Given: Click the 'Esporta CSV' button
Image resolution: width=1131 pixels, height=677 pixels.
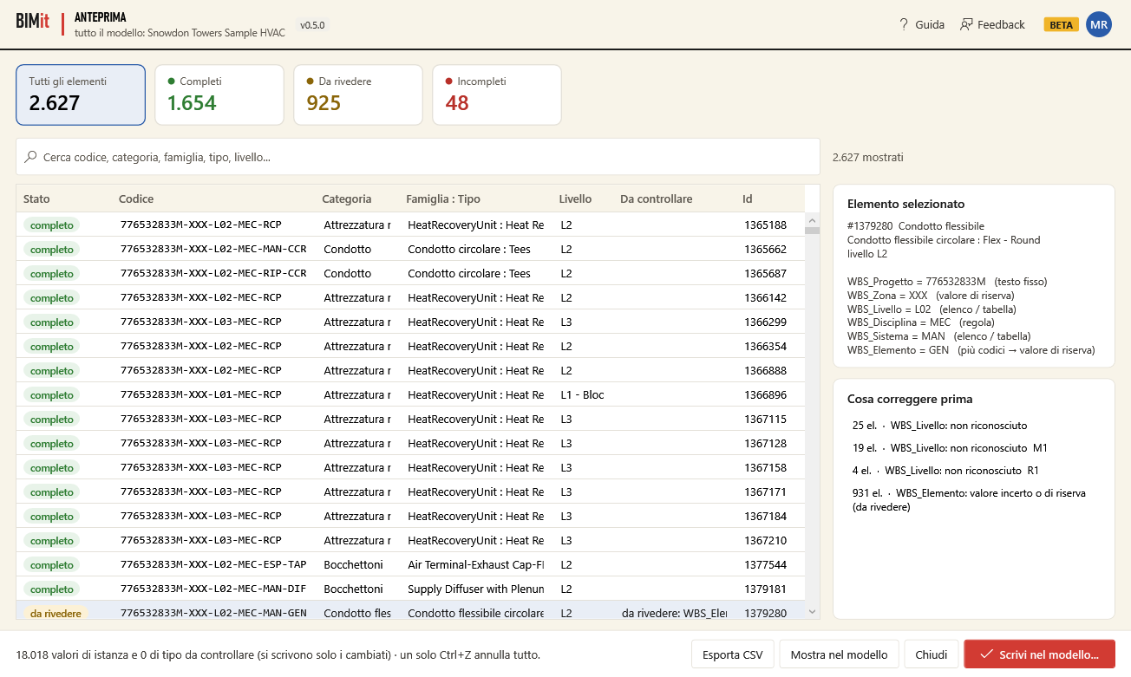Looking at the screenshot, I should tap(733, 654).
